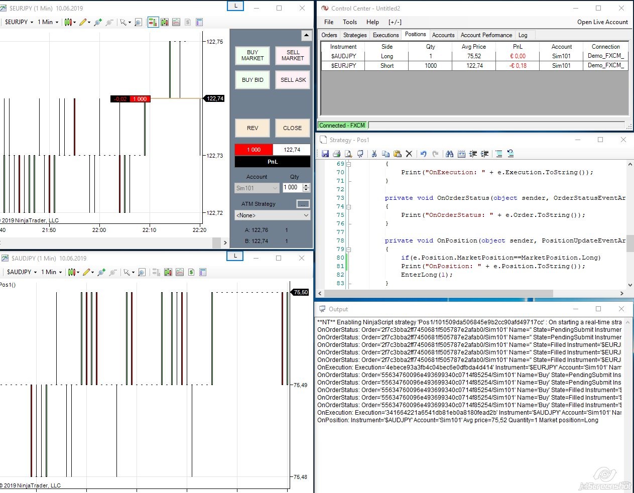634x493 pixels.
Task: Open drawing tools pencil dropdown on EURJPY chart
Action: pos(85,22)
